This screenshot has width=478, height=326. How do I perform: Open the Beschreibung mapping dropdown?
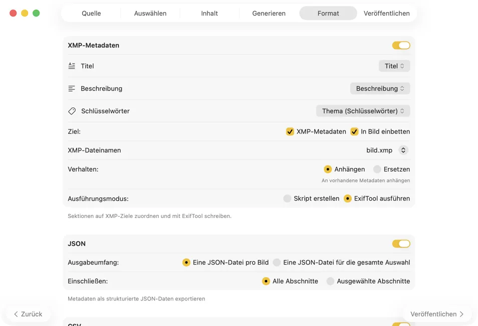coord(380,88)
